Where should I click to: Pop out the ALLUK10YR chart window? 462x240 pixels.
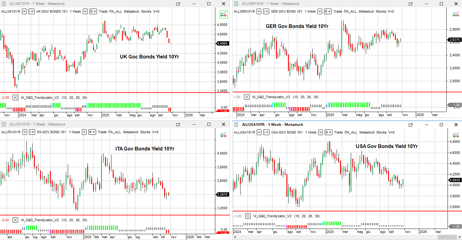pyautogui.click(x=178, y=4)
